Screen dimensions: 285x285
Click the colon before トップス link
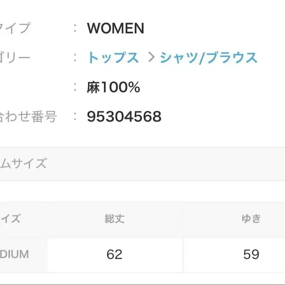pos(75,58)
